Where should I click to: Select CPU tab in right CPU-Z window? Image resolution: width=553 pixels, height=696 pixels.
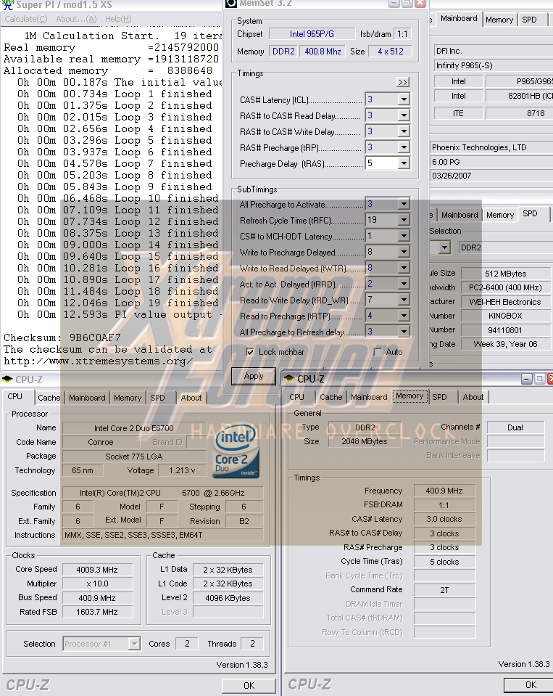click(x=297, y=397)
